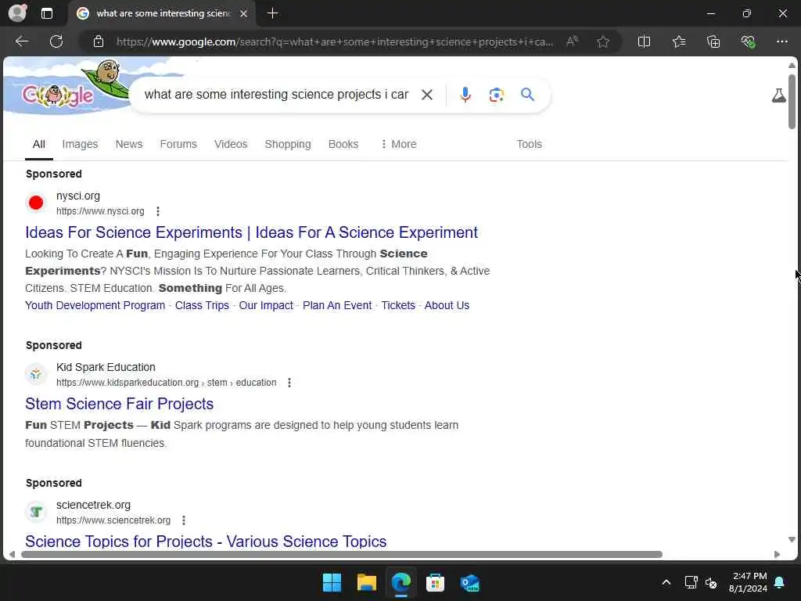Open the About Us sitelink
The height and width of the screenshot is (601, 801).
[x=447, y=305]
